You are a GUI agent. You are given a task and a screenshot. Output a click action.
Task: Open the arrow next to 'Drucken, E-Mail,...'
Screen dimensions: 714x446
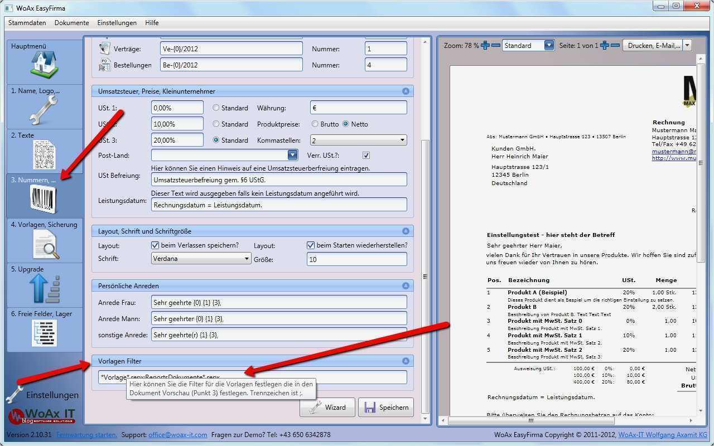pyautogui.click(x=687, y=45)
